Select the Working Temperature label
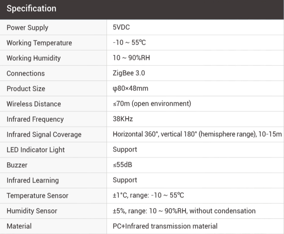 point(39,43)
